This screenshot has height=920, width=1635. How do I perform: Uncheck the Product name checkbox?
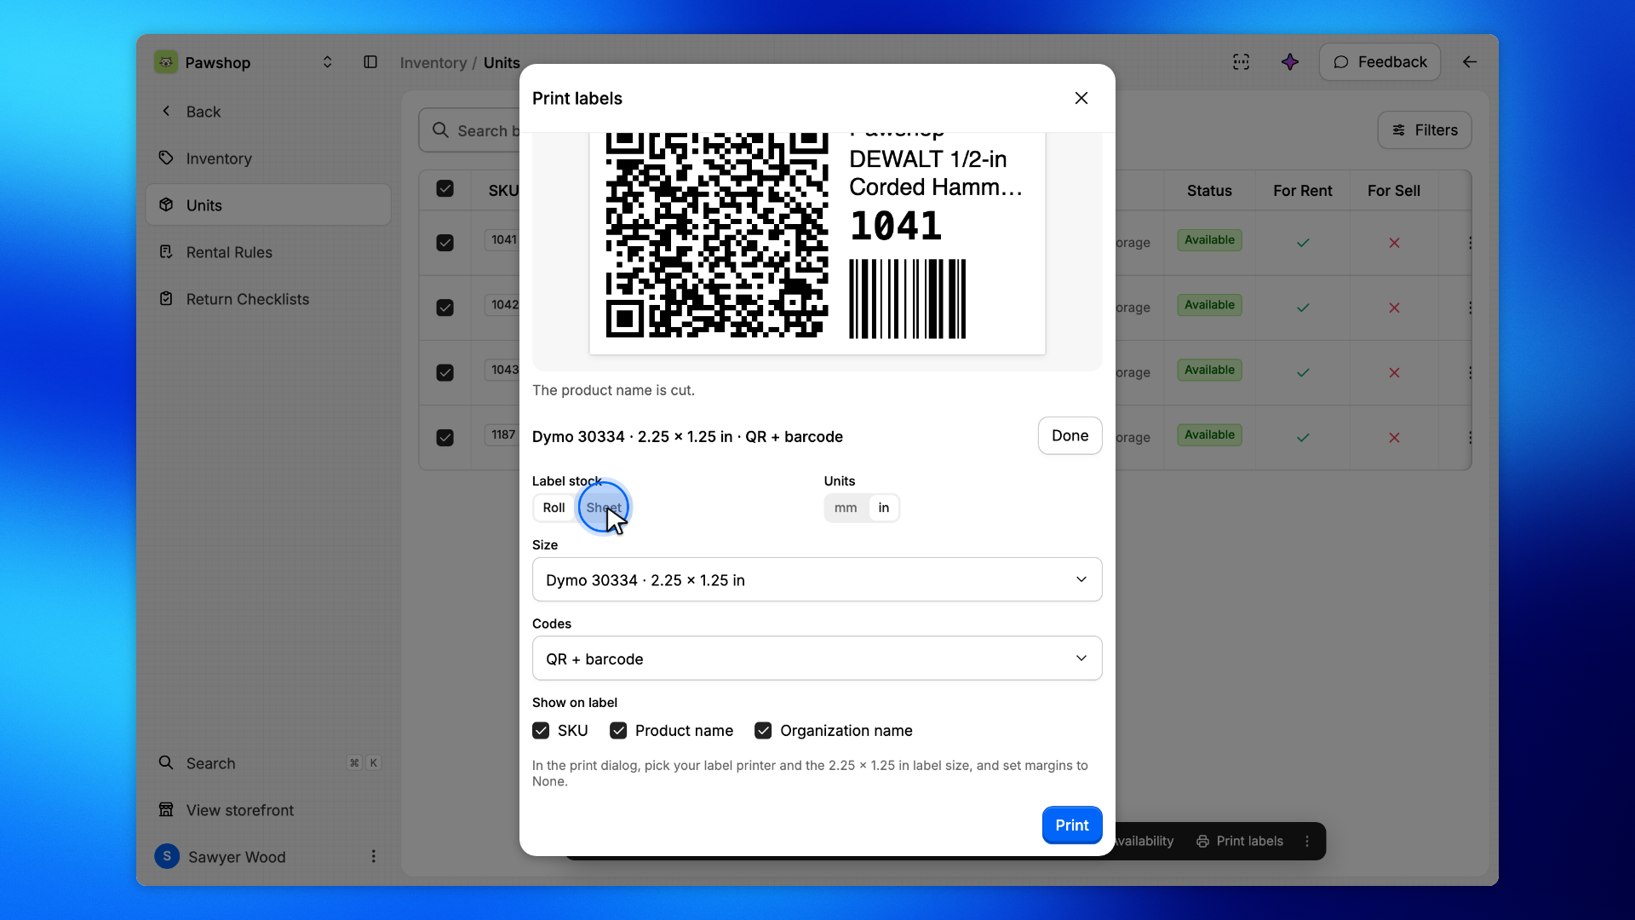point(618,731)
